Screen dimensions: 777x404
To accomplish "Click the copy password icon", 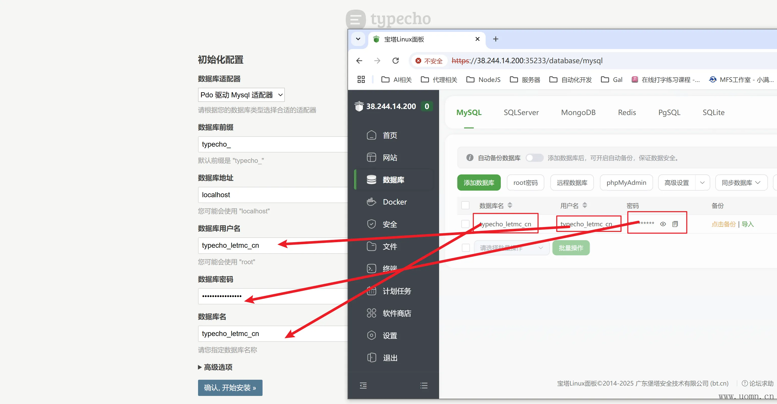I will [x=675, y=224].
